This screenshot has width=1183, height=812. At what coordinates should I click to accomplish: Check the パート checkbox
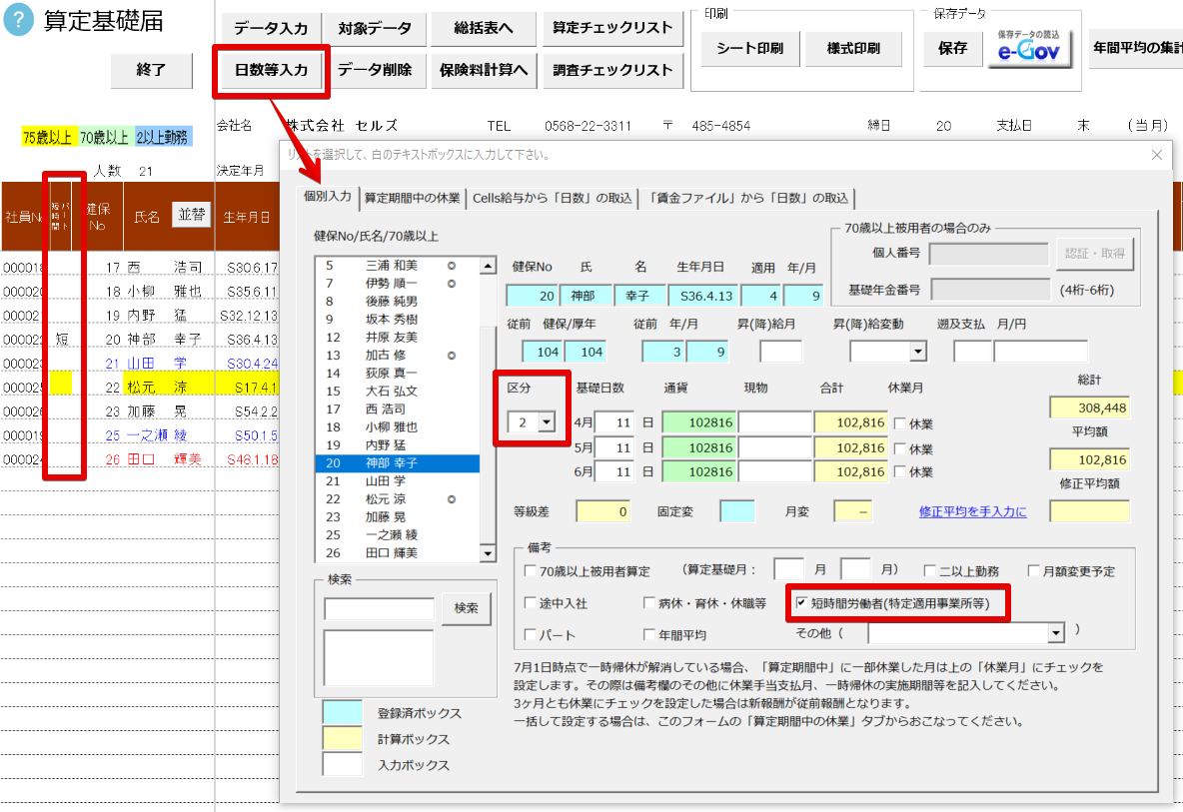point(531,635)
